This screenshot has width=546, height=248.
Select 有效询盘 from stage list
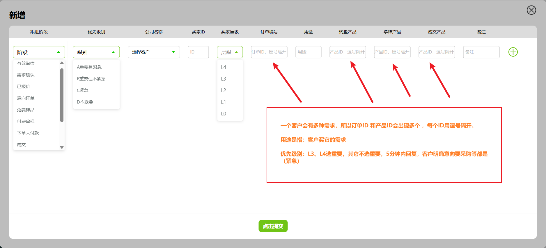26,63
